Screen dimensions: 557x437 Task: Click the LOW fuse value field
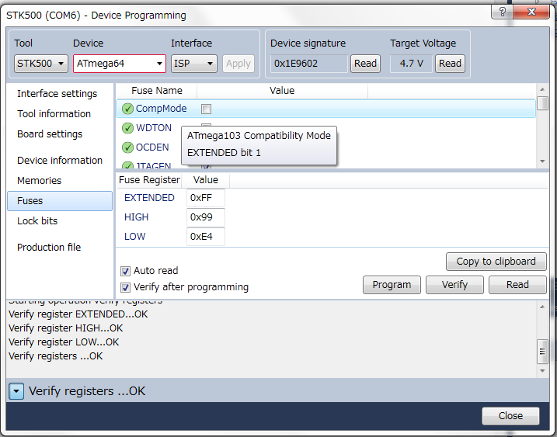click(x=206, y=237)
